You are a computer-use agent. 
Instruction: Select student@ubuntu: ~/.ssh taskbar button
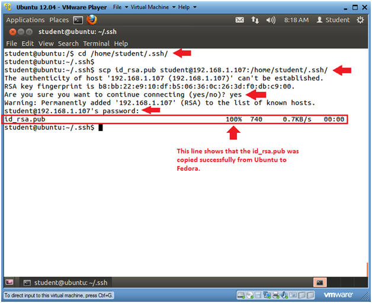[x=66, y=283]
